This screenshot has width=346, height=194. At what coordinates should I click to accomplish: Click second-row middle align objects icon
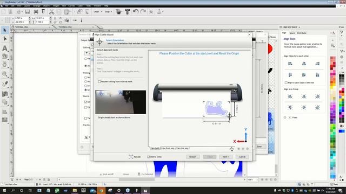pos(304,75)
